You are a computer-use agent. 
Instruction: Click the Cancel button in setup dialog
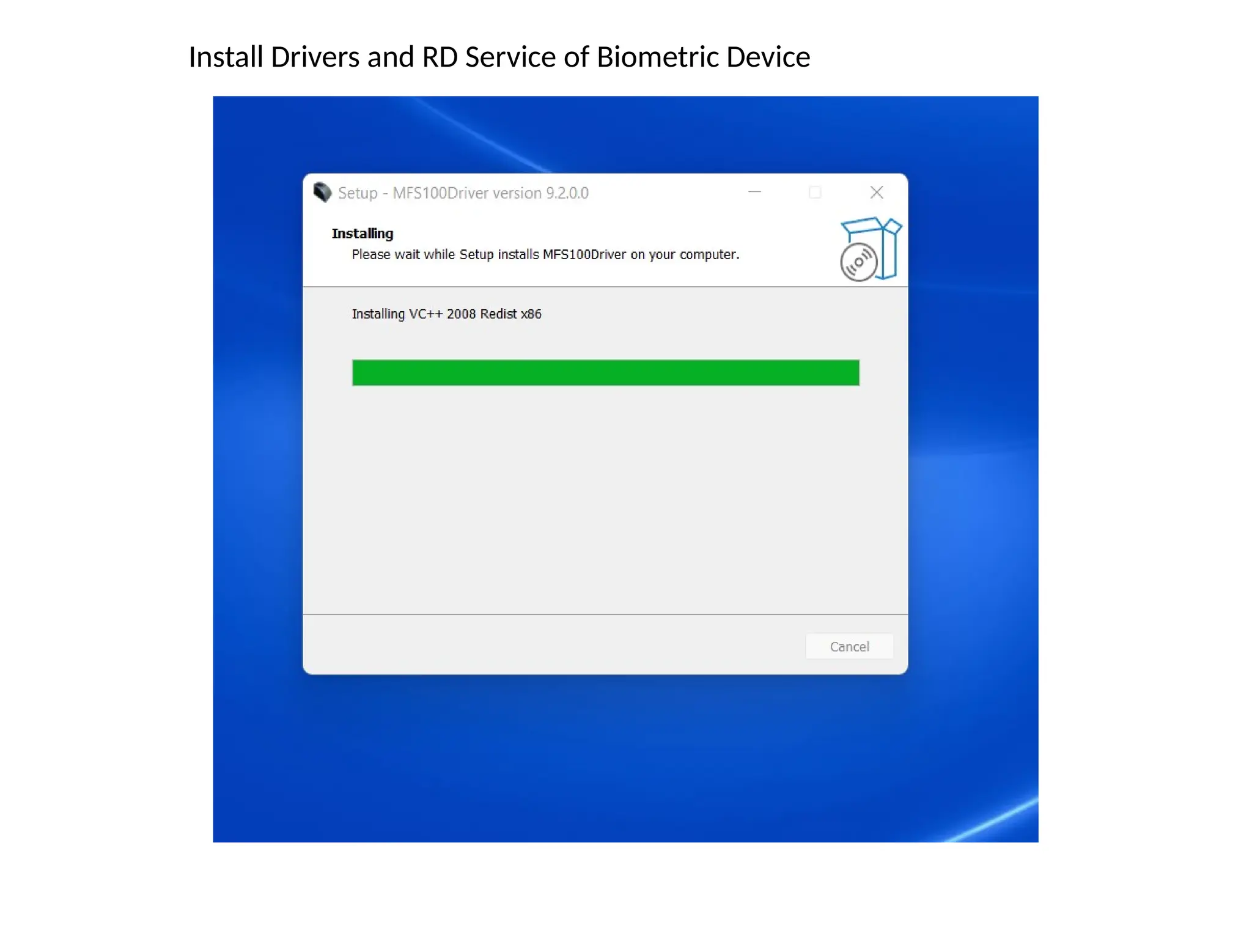(849, 646)
